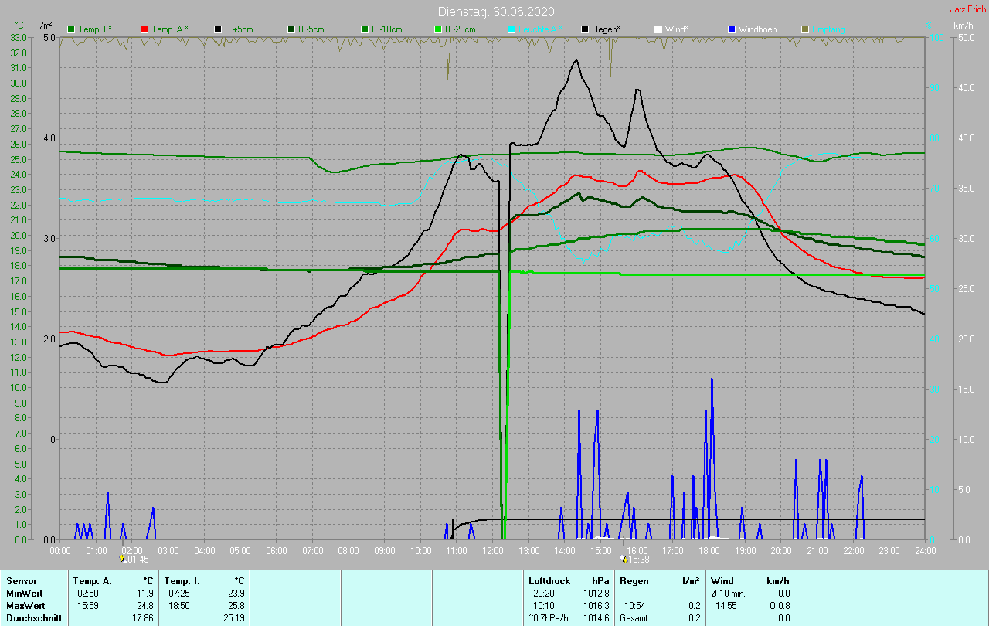The image size is (989, 626).
Task: Click the "Durchschnitt" row label
Action: point(34,618)
